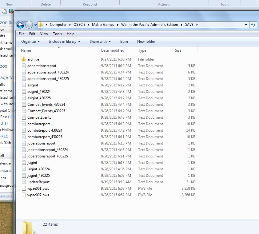Open the Edit menu
Viewport: 259px width, 234px height.
(32, 34)
